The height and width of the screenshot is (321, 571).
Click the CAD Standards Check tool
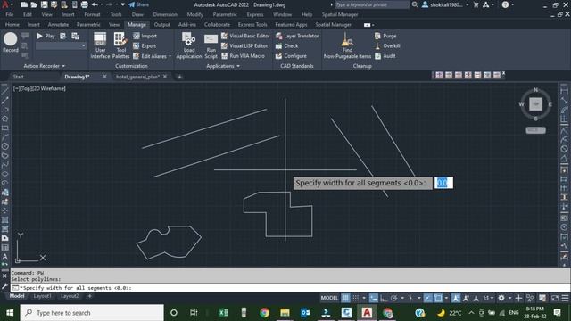click(x=287, y=45)
